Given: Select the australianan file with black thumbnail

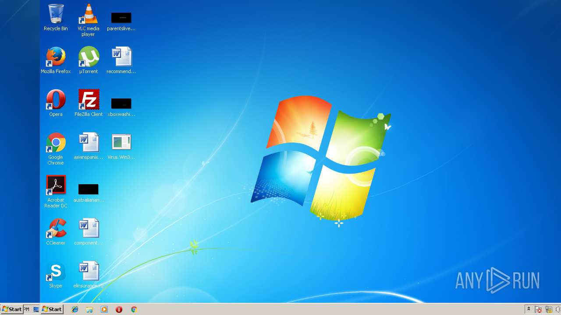Looking at the screenshot, I should coord(89,193).
